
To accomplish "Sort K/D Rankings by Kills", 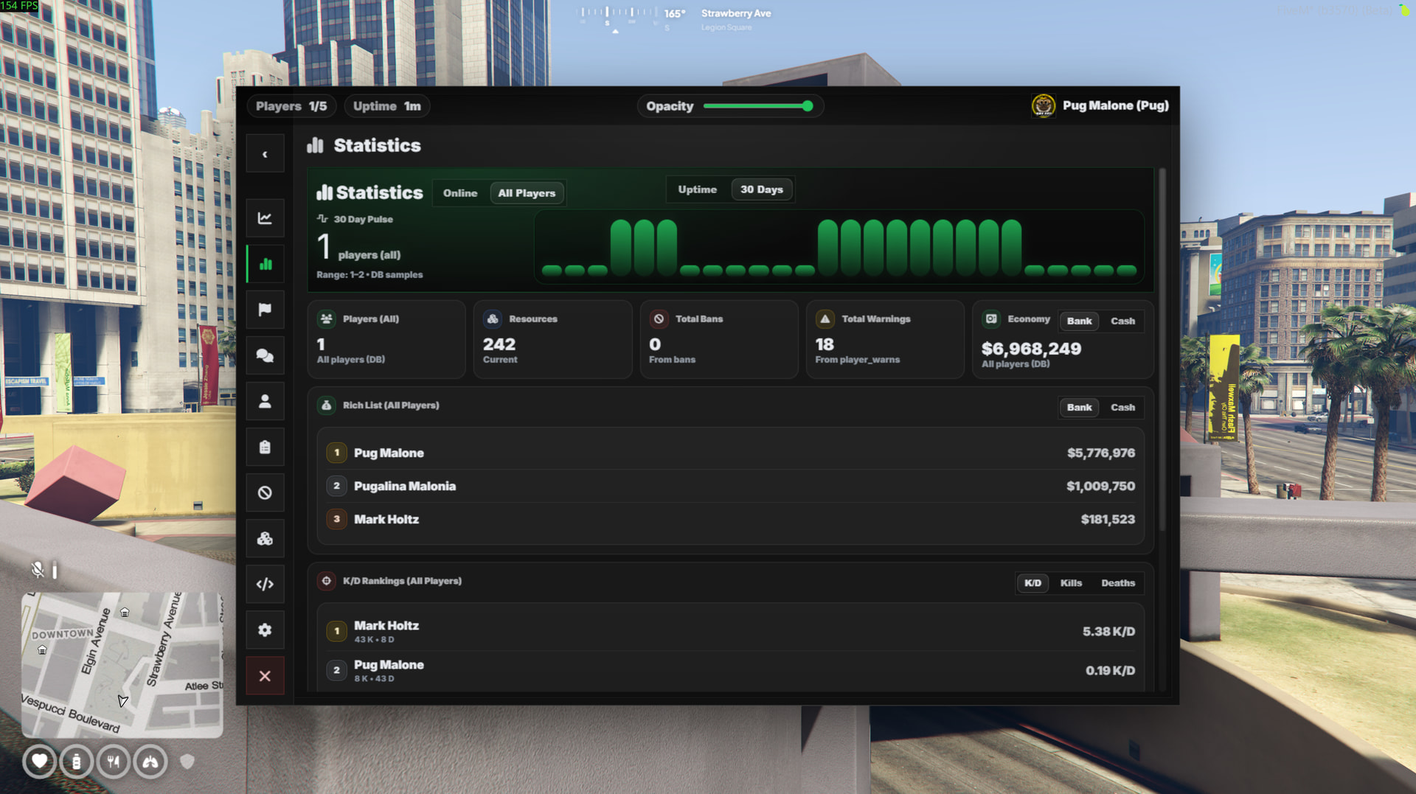I will [x=1071, y=583].
